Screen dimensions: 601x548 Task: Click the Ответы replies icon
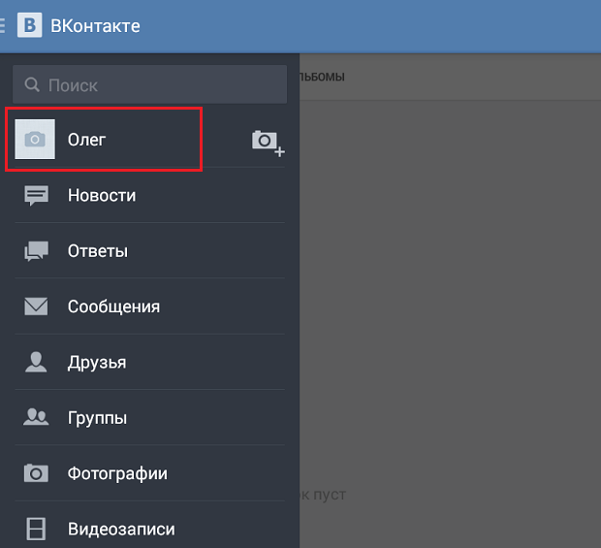(37, 251)
